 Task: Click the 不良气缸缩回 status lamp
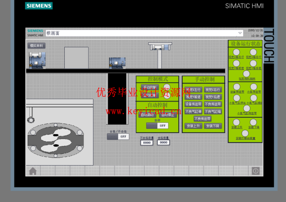[x=254, y=98]
